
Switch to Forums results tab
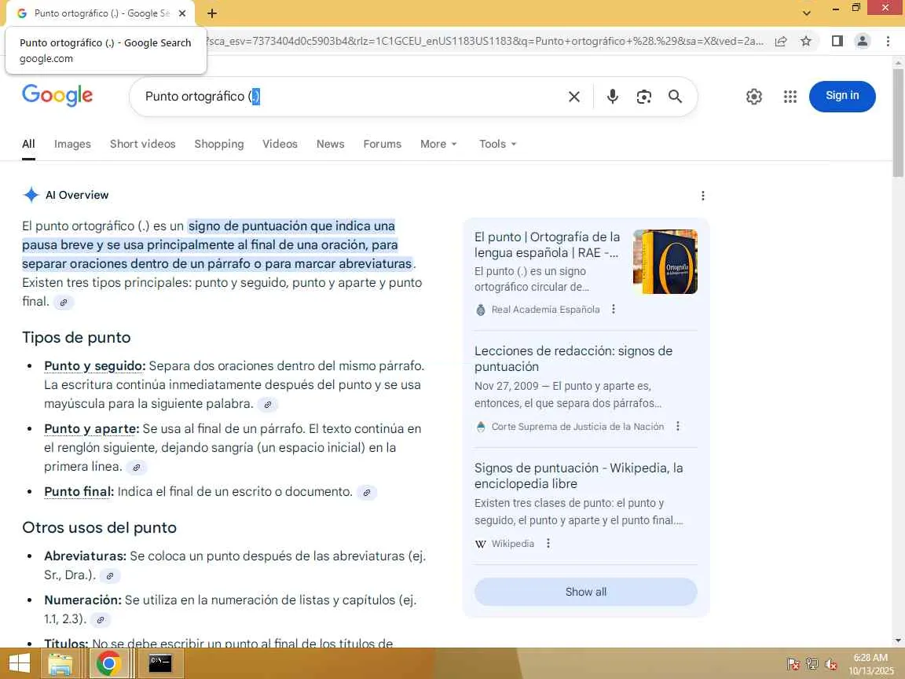click(x=382, y=144)
